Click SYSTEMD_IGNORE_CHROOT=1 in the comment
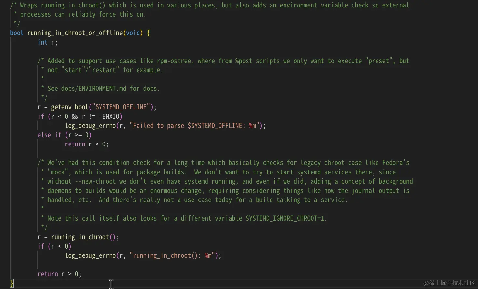 [285, 218]
